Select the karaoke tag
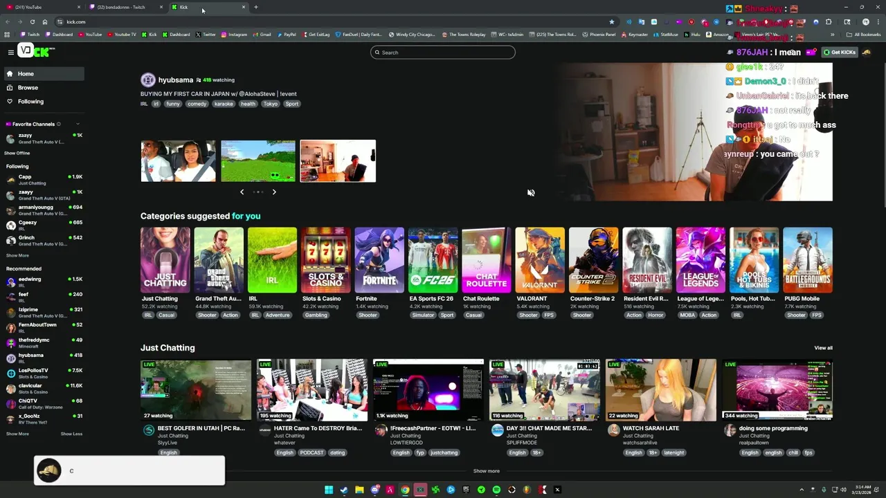This screenshot has height=498, width=886. 224,104
